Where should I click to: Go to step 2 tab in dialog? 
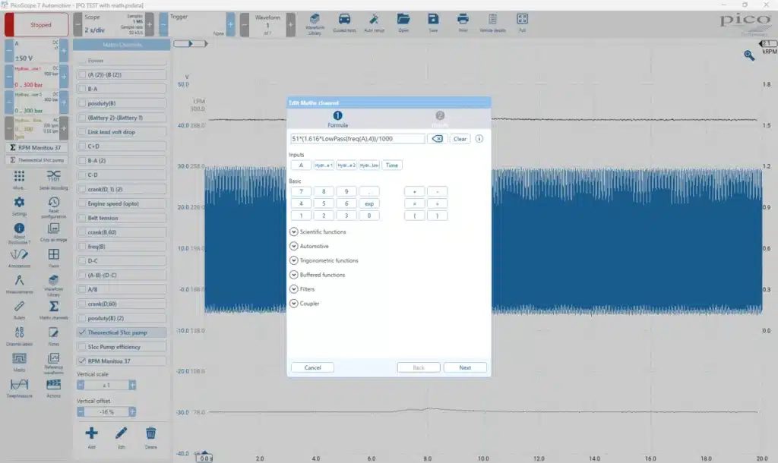point(440,119)
